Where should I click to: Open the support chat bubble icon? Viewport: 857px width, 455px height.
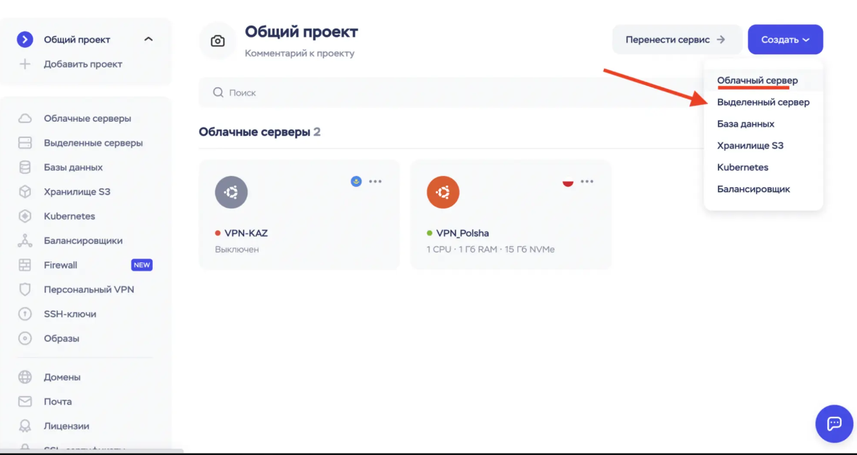(834, 424)
